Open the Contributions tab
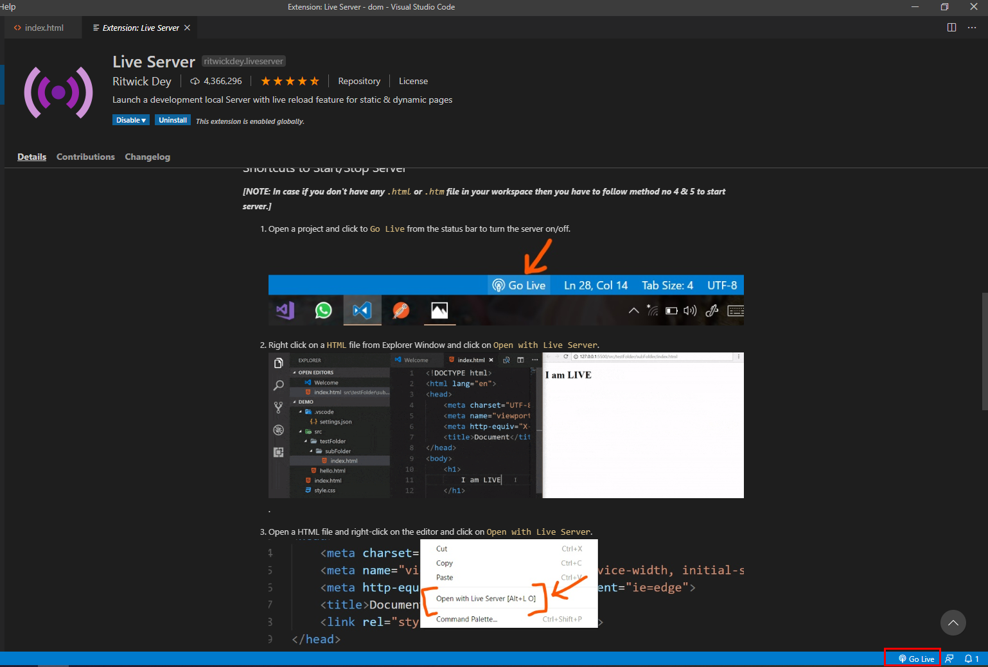Viewport: 988px width, 667px height. [x=85, y=157]
